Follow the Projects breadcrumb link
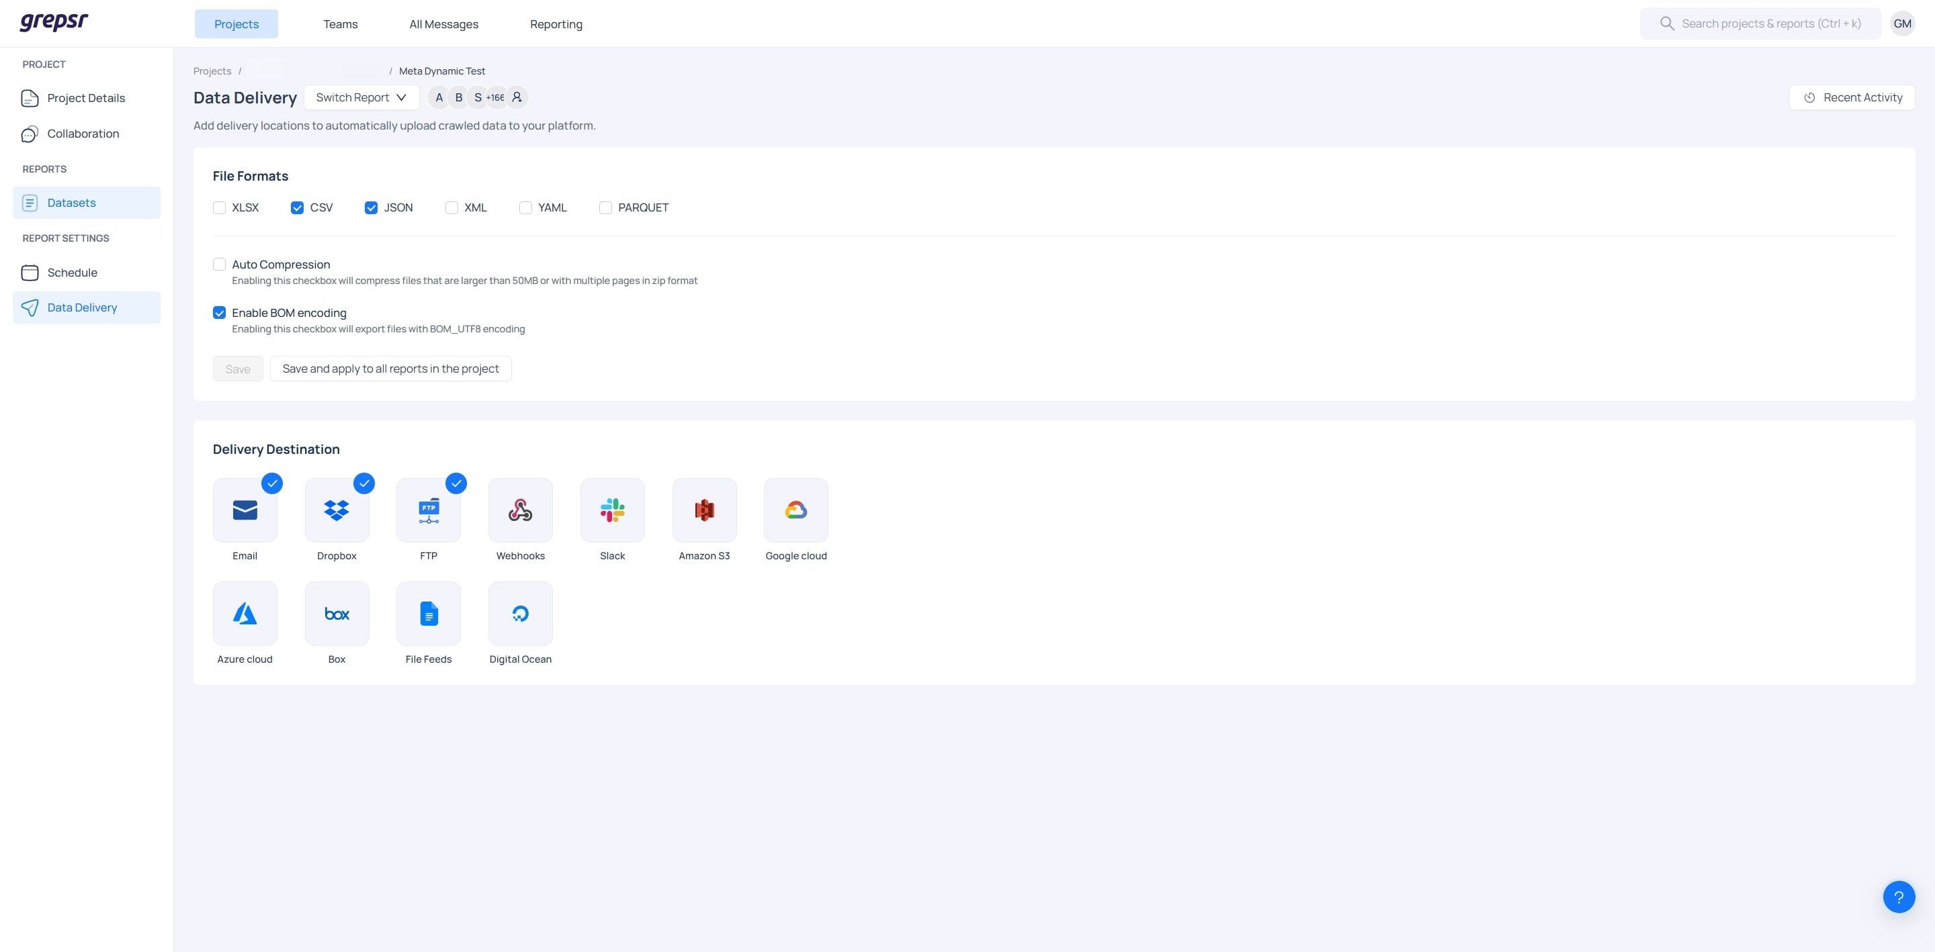 [x=212, y=71]
